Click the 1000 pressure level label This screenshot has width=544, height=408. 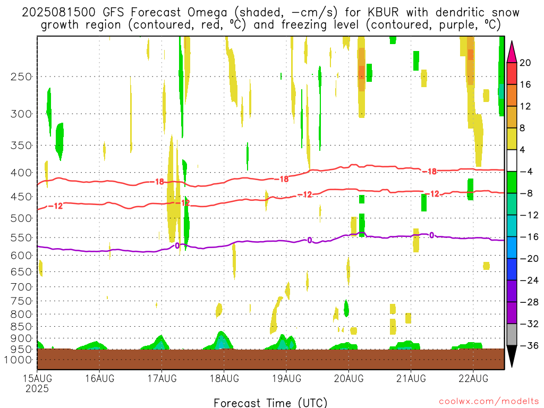click(18, 360)
